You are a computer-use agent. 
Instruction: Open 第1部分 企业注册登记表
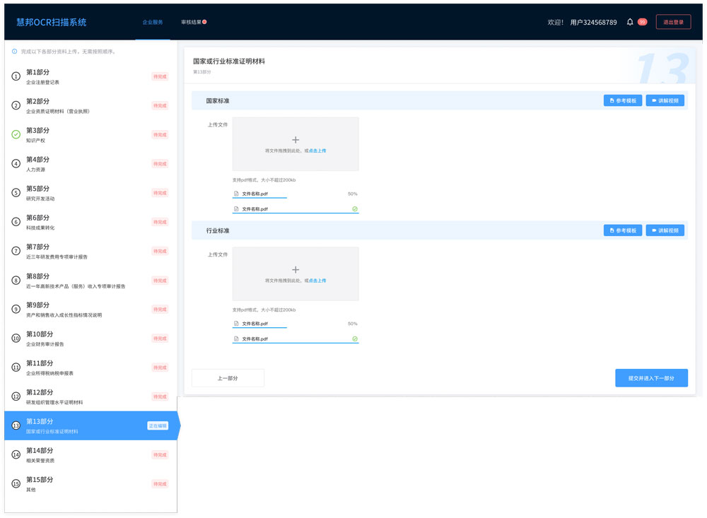point(90,76)
